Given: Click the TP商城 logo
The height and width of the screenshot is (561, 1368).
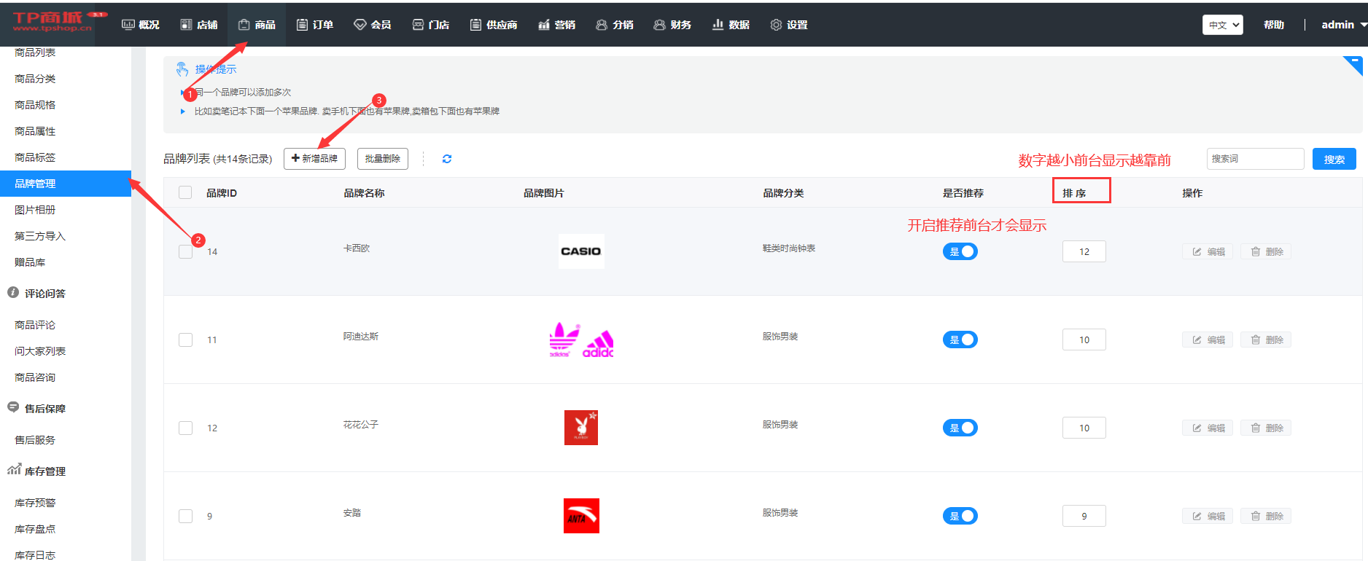Looking at the screenshot, I should point(53,22).
